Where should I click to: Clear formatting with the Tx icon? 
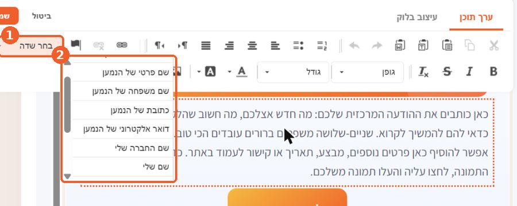pos(423,72)
